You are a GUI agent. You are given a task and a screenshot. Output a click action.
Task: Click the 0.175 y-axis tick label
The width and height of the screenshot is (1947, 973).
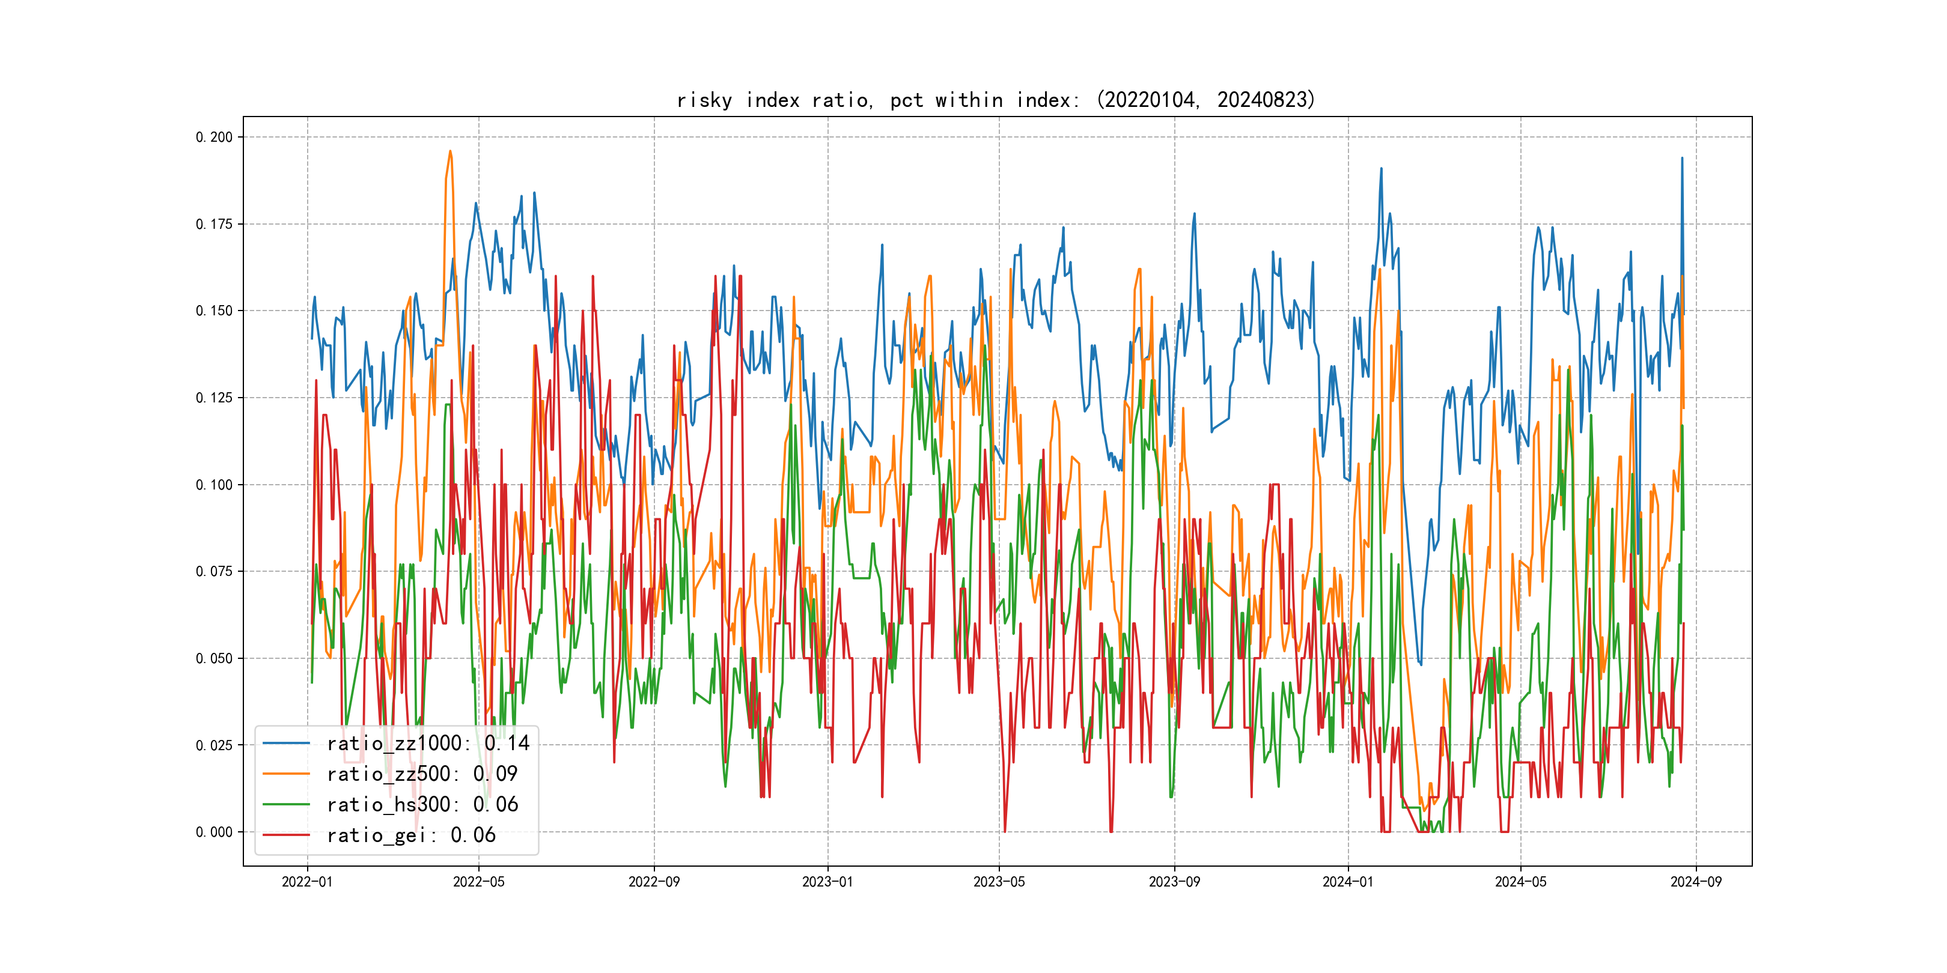tap(214, 223)
